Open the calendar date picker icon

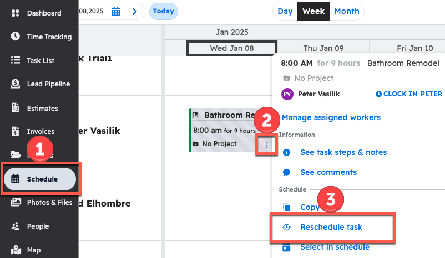pyautogui.click(x=116, y=11)
